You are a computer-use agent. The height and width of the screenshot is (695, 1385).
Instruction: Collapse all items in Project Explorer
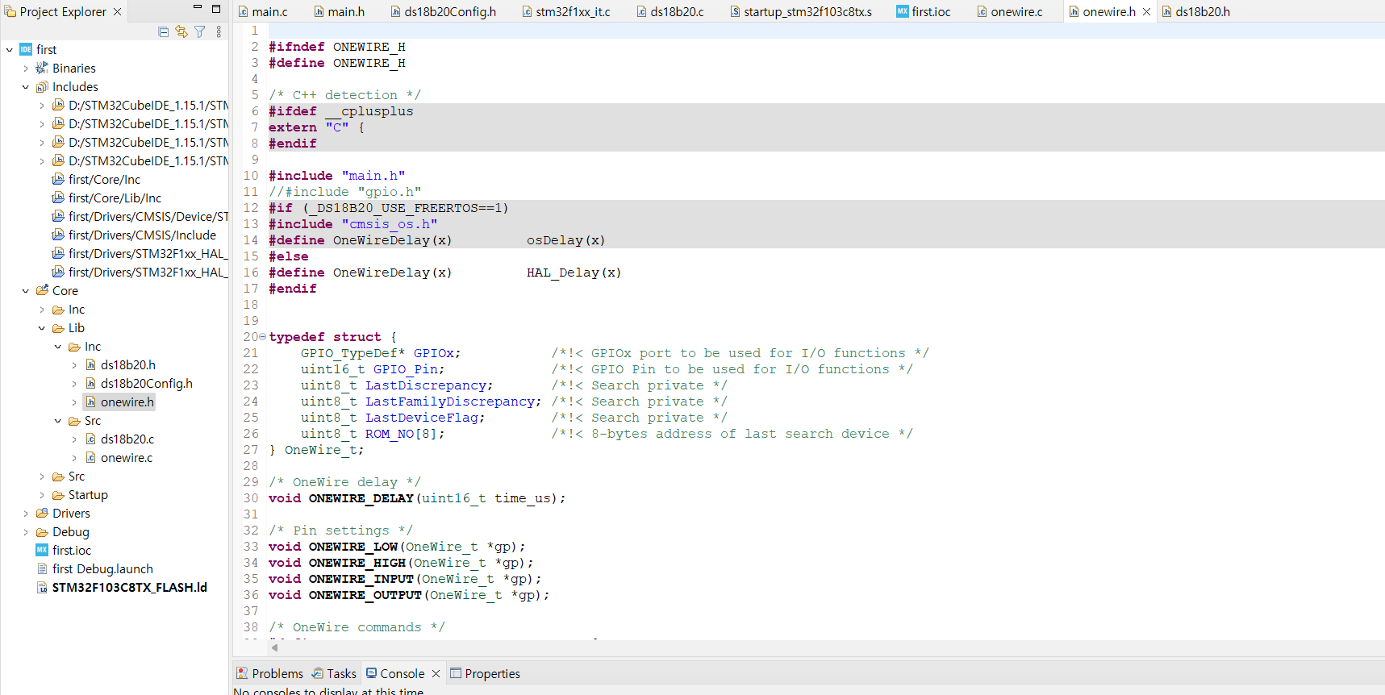[x=164, y=32]
